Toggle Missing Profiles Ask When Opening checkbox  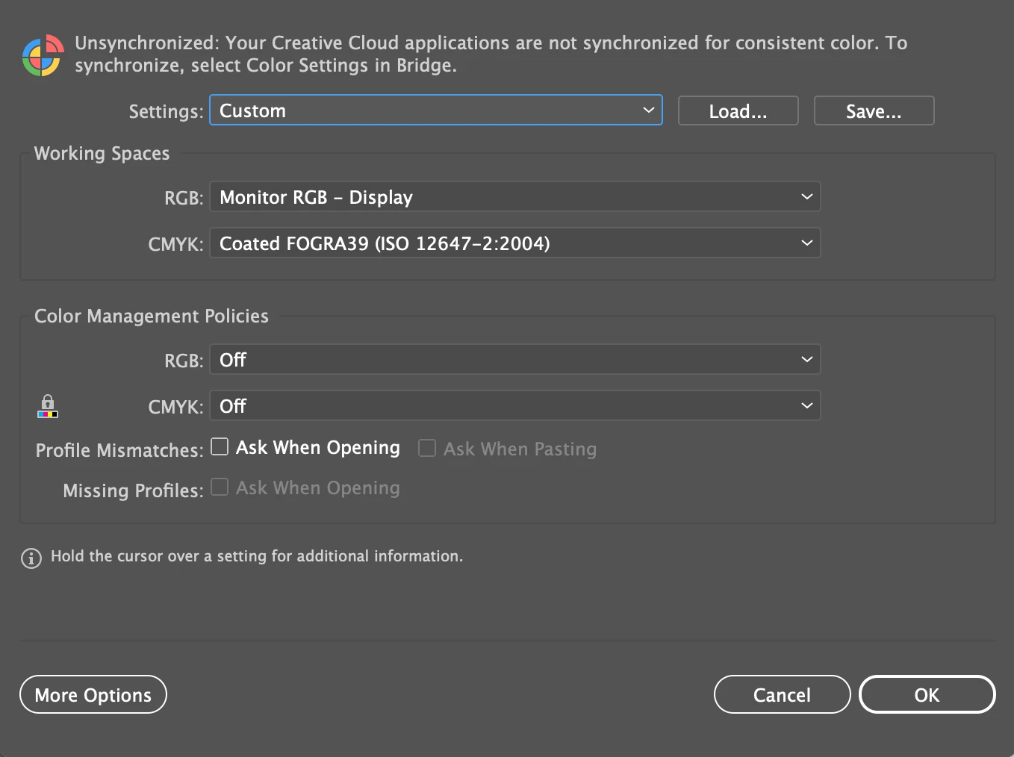click(220, 487)
